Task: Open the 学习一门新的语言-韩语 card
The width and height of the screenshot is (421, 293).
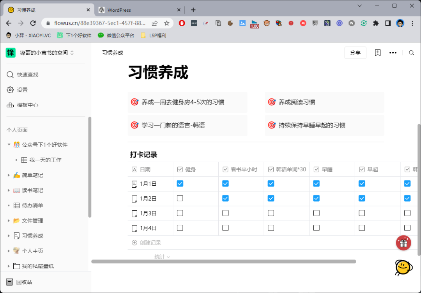Action: tap(188, 125)
